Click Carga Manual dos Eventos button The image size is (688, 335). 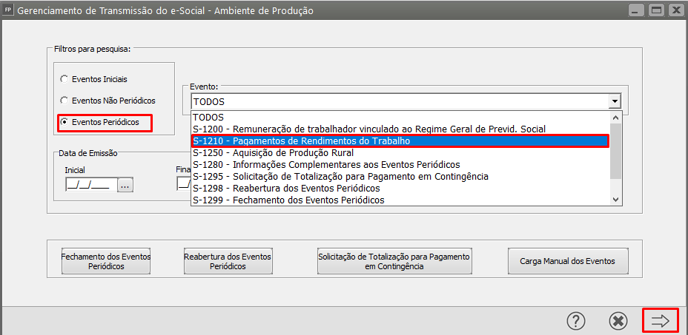tap(568, 261)
